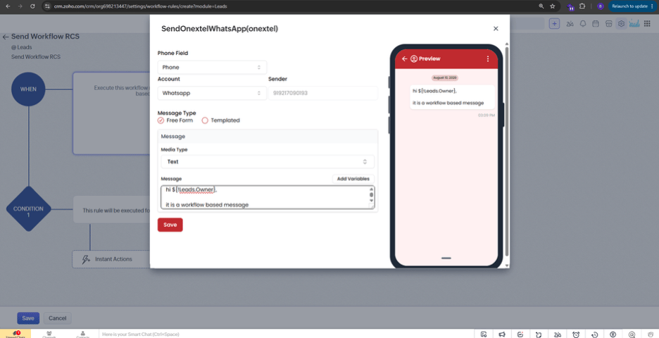Image resolution: width=659 pixels, height=338 pixels.
Task: Click the profile avatar icon in preview header
Action: [413, 59]
